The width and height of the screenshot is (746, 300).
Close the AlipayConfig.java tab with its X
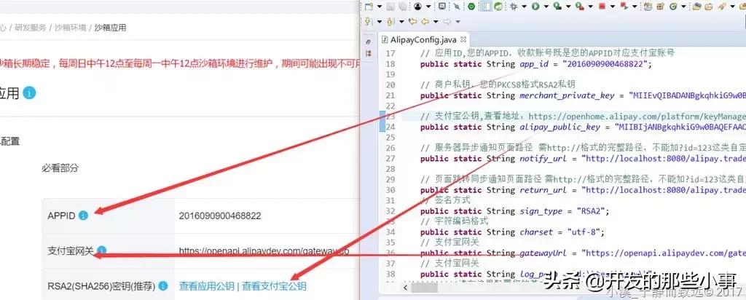(x=463, y=39)
